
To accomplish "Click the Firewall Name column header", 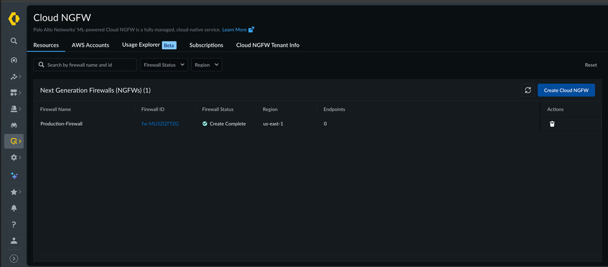I will 55,109.
